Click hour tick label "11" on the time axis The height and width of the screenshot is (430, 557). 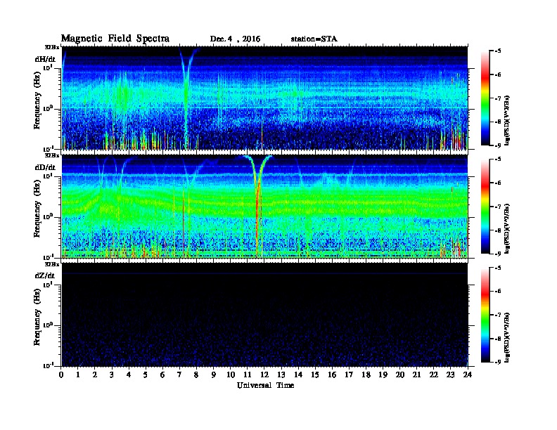coord(248,374)
